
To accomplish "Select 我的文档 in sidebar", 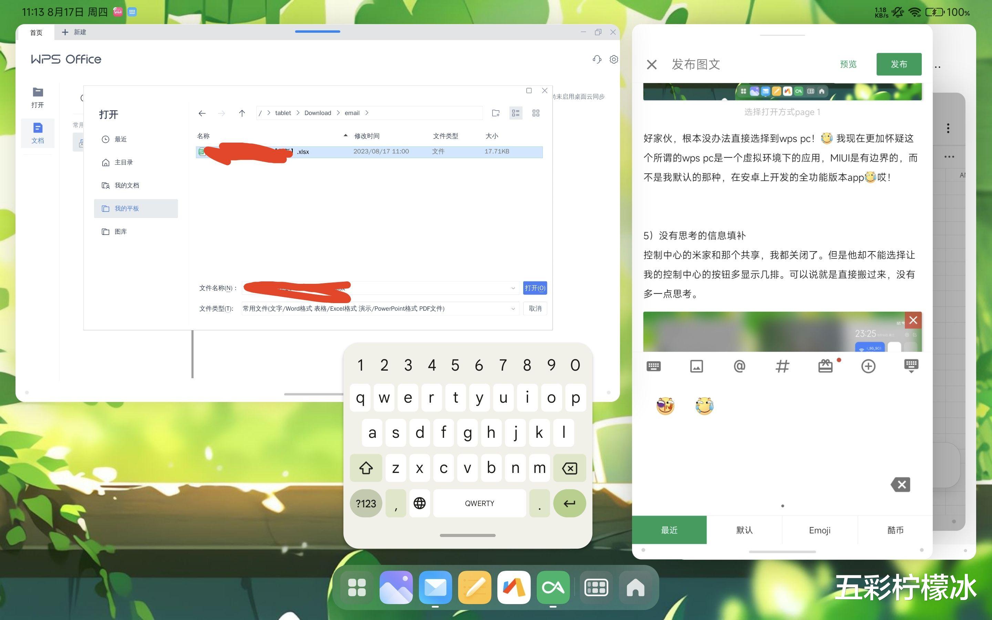I will pyautogui.click(x=127, y=185).
